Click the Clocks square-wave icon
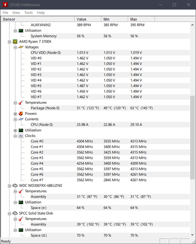 21,136
